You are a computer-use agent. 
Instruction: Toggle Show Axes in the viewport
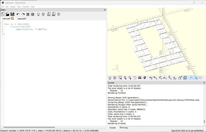pos(191,78)
